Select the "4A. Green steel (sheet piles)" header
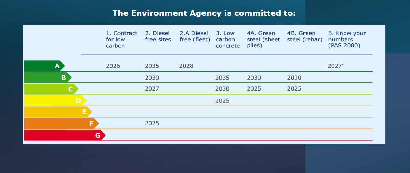The image size is (410, 173). (x=263, y=39)
